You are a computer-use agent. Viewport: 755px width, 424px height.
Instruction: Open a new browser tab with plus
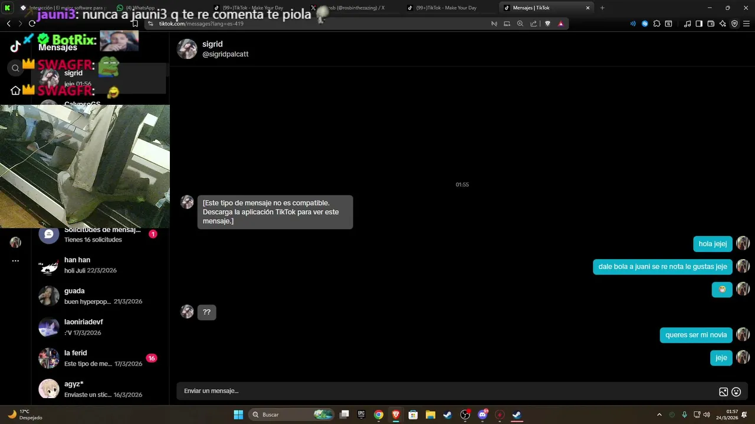602,8
